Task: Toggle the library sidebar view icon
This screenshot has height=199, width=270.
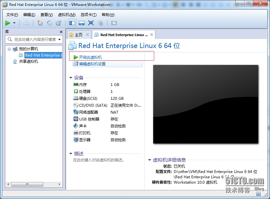Action: [x=72, y=23]
